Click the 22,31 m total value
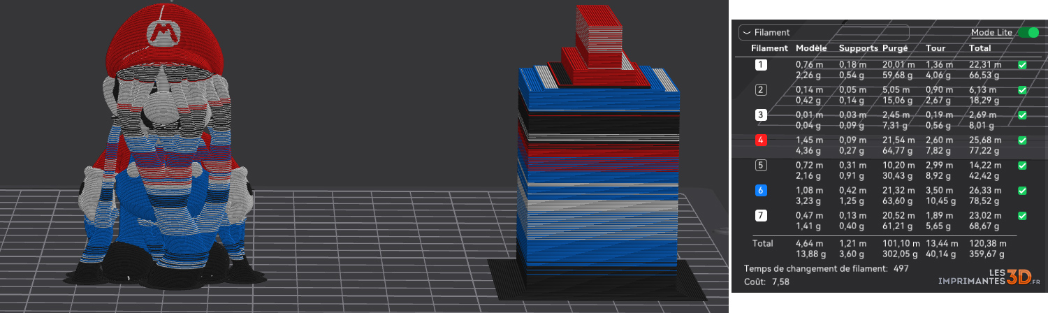Screen dimensions: 1048x313 pyautogui.click(x=986, y=64)
